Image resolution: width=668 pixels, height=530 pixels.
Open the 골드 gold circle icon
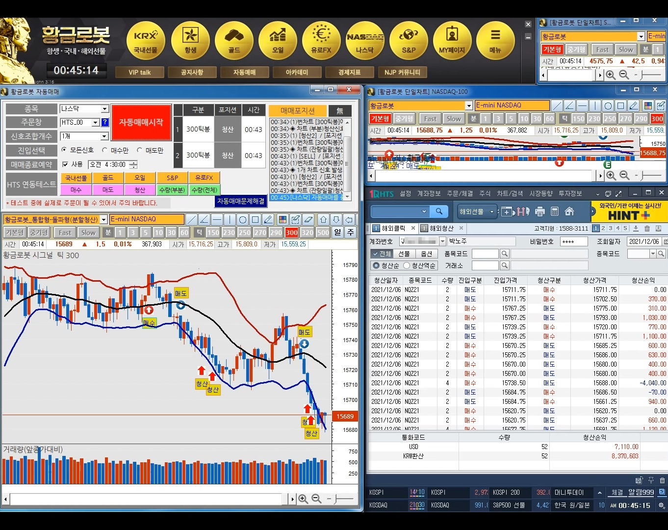click(234, 40)
